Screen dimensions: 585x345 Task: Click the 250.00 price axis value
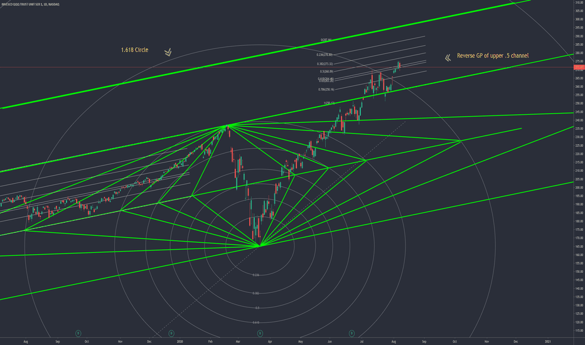click(579, 103)
